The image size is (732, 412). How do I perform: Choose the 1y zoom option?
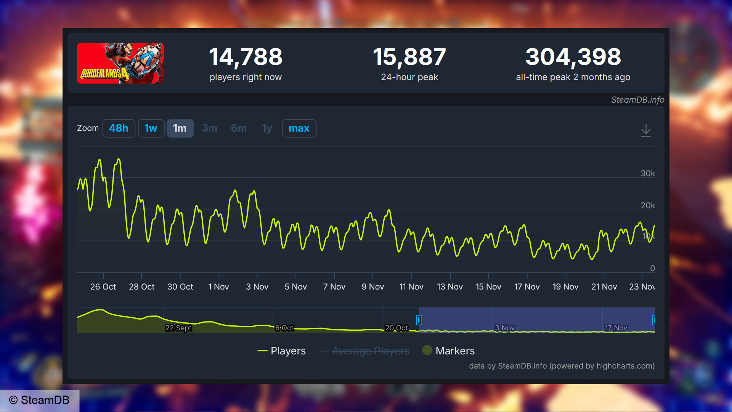click(x=267, y=128)
